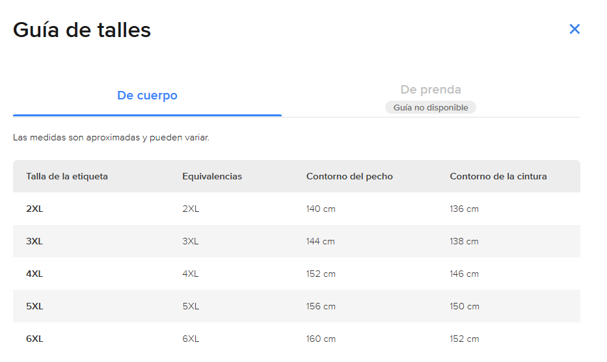Select the 144 cm chest measurement
The width and height of the screenshot is (607, 362).
tap(321, 241)
